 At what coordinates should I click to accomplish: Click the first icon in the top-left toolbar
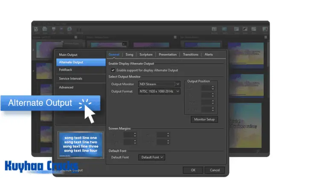coord(35,30)
